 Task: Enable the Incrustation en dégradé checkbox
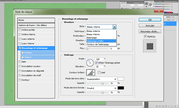point(20,71)
